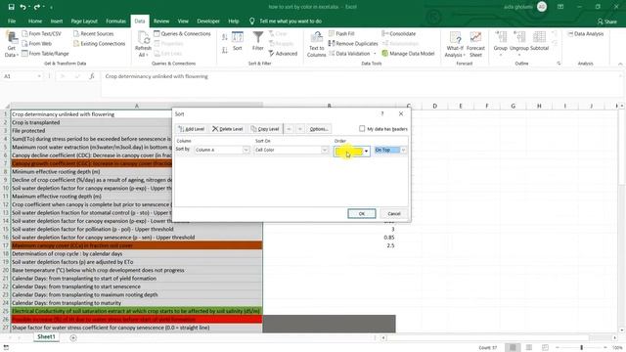Open the Outline group dialog launcher
The width and height of the screenshot is (626, 352).
(559, 64)
